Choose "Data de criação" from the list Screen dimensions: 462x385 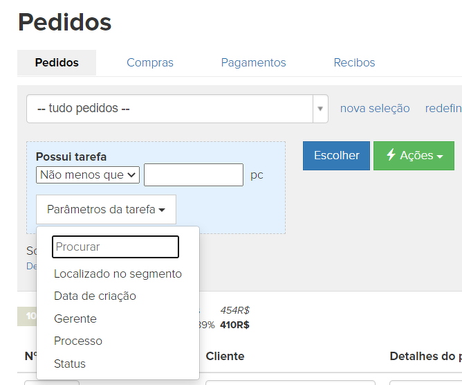tap(95, 296)
